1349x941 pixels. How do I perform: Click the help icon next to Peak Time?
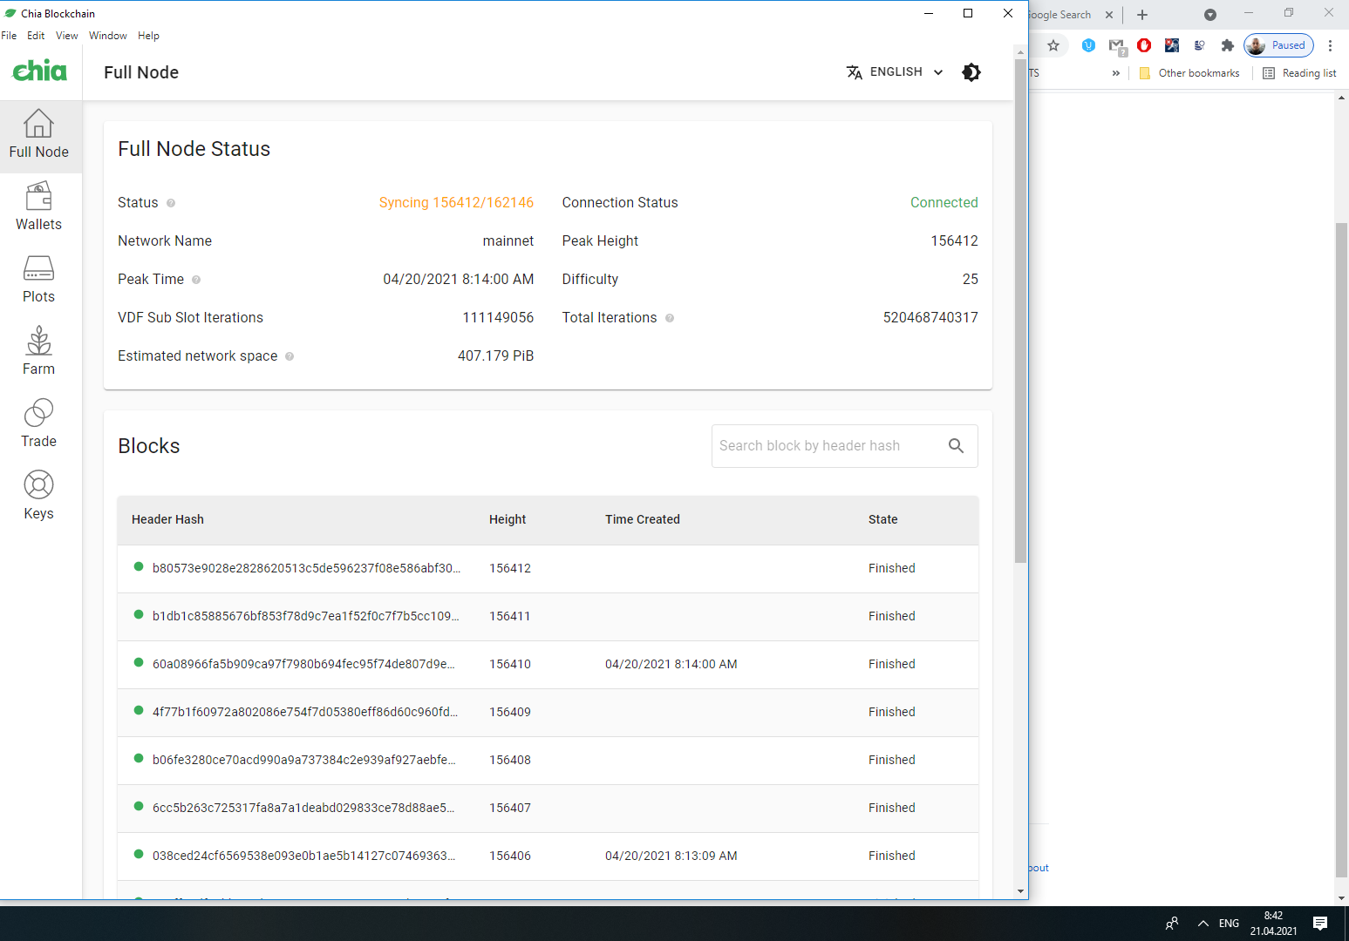pyautogui.click(x=196, y=280)
